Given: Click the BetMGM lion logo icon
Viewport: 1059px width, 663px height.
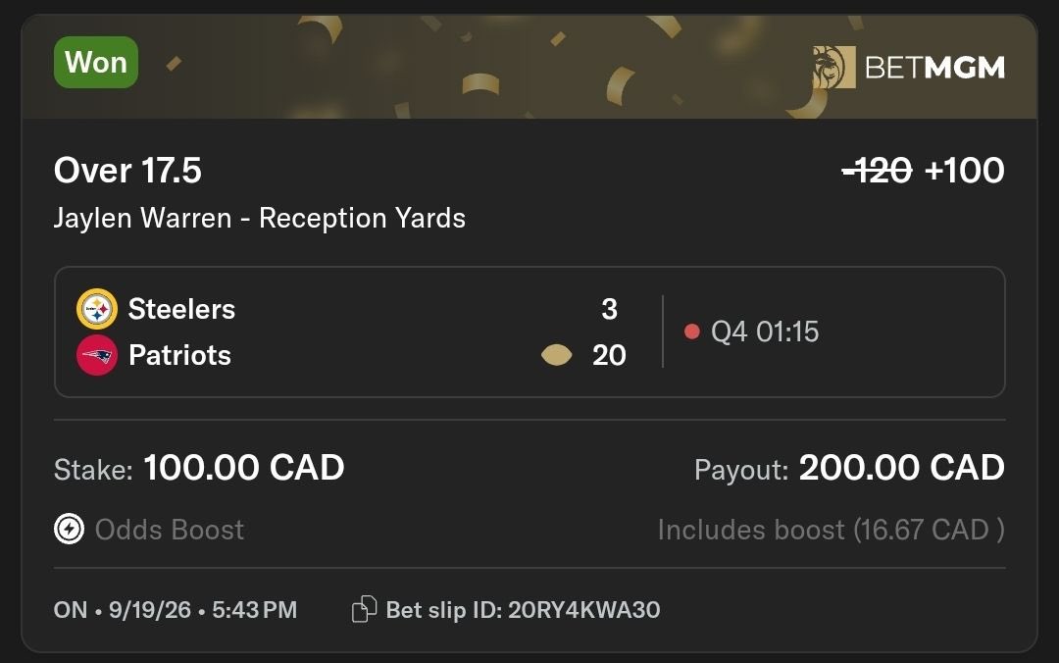Looking at the screenshot, I should coord(834,67).
